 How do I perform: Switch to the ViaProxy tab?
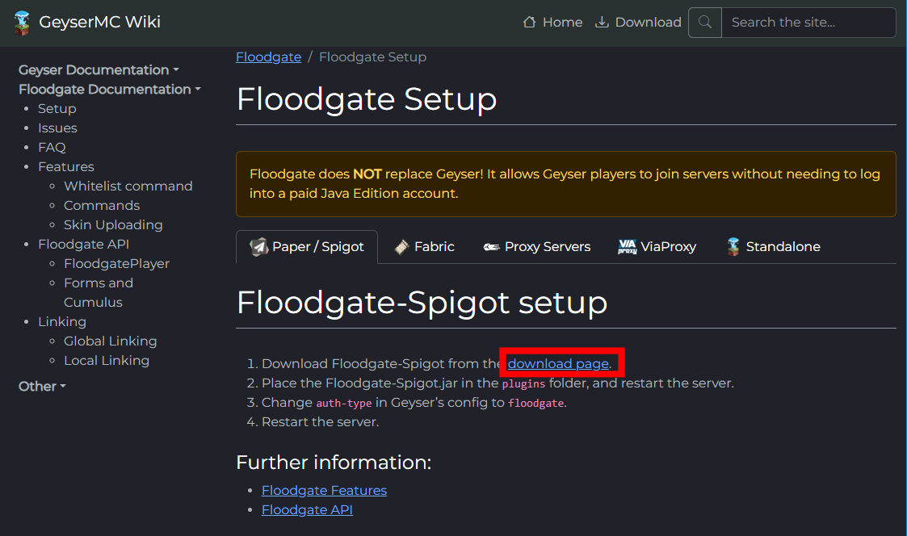(657, 247)
